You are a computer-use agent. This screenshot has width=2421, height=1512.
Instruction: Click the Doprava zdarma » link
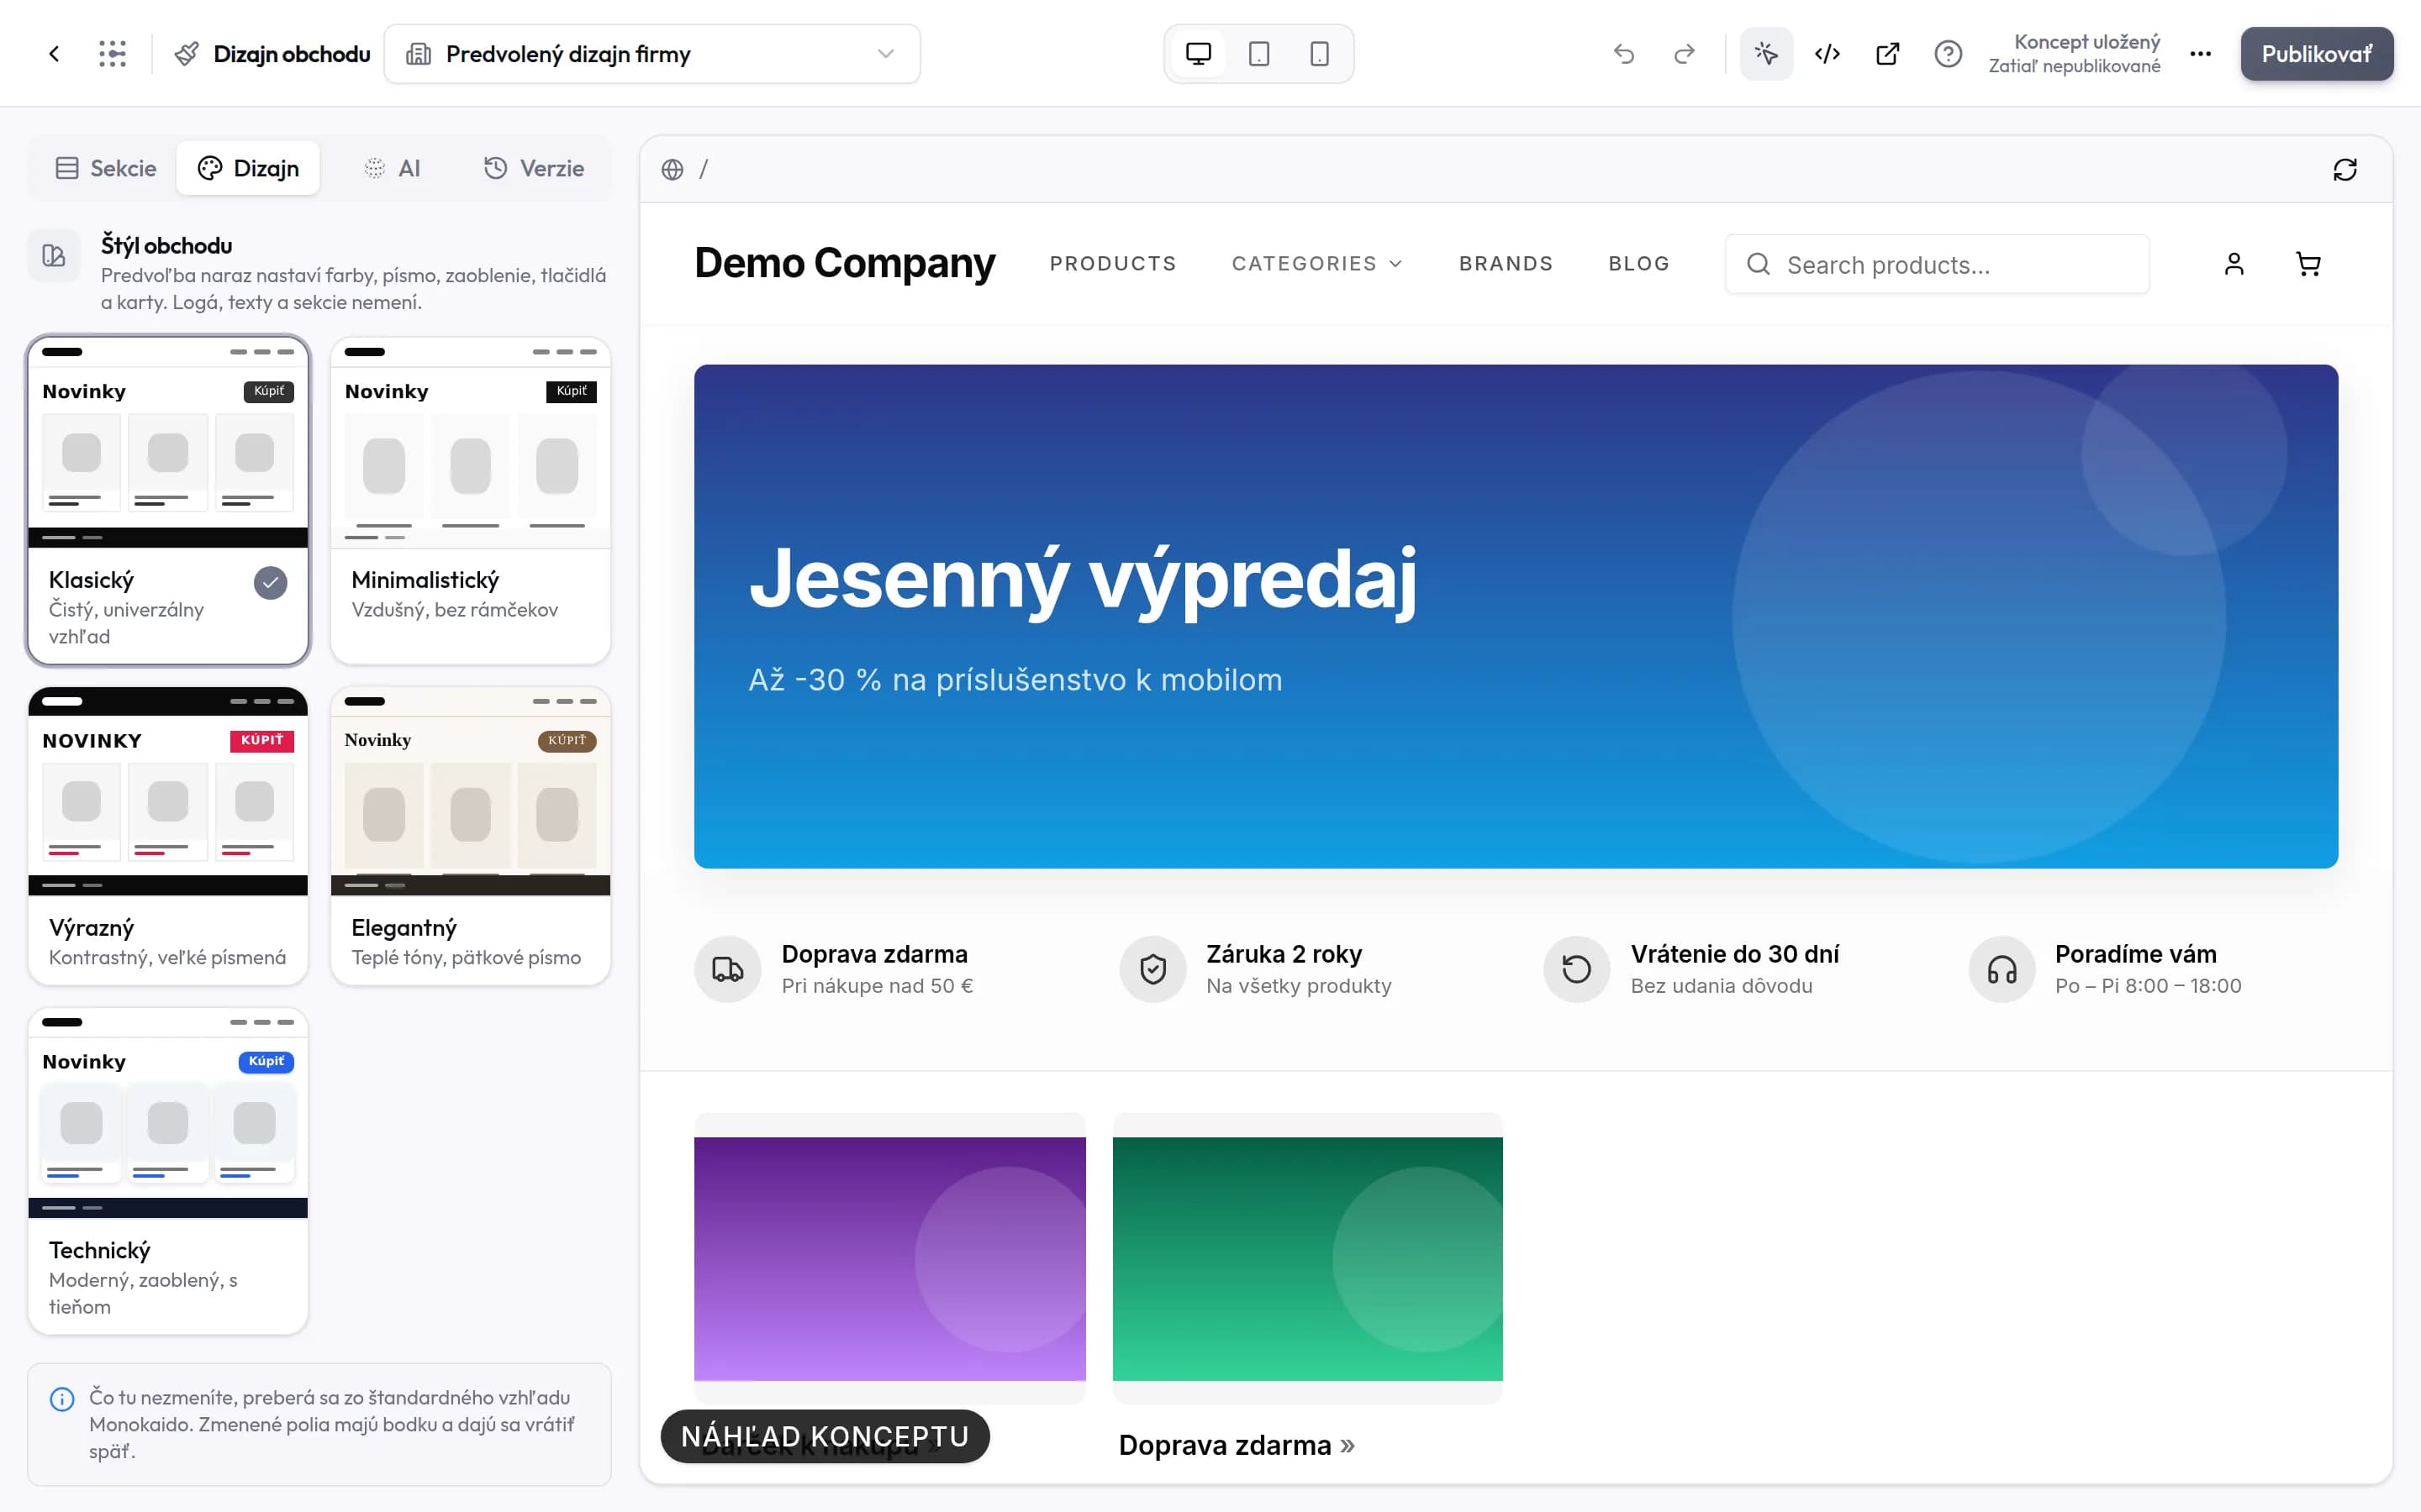coord(1237,1445)
